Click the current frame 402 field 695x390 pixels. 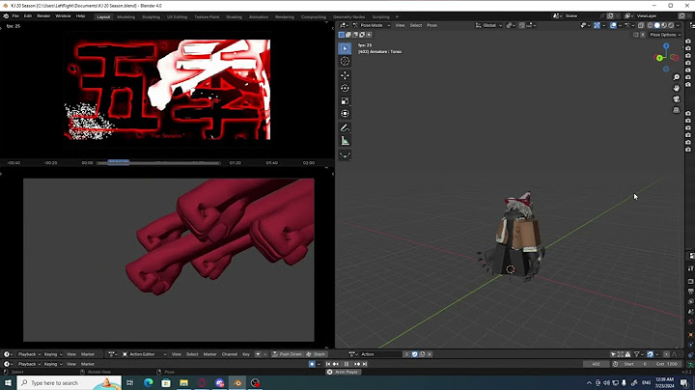[x=597, y=364]
